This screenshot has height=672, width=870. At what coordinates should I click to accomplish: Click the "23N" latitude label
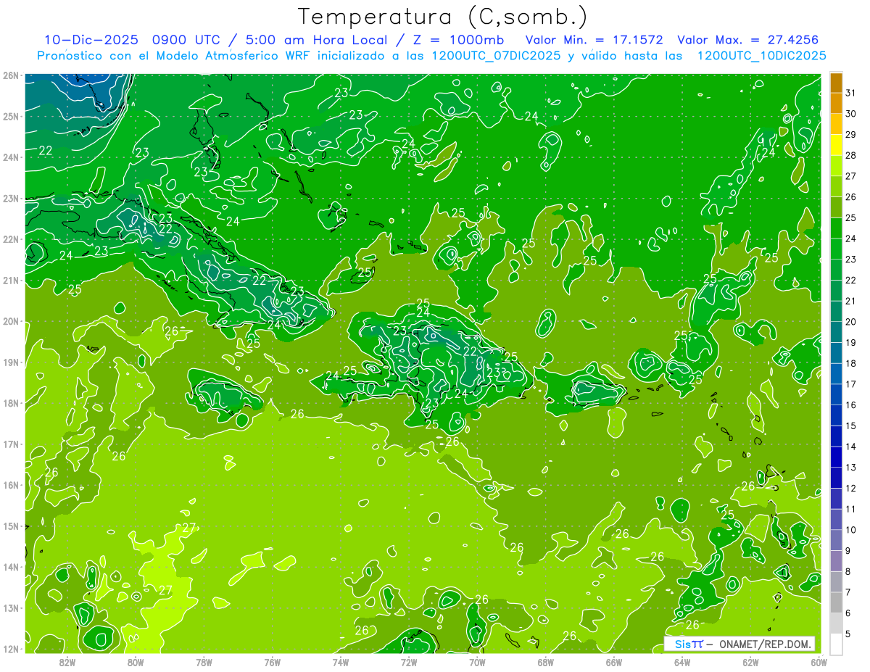click(10, 198)
